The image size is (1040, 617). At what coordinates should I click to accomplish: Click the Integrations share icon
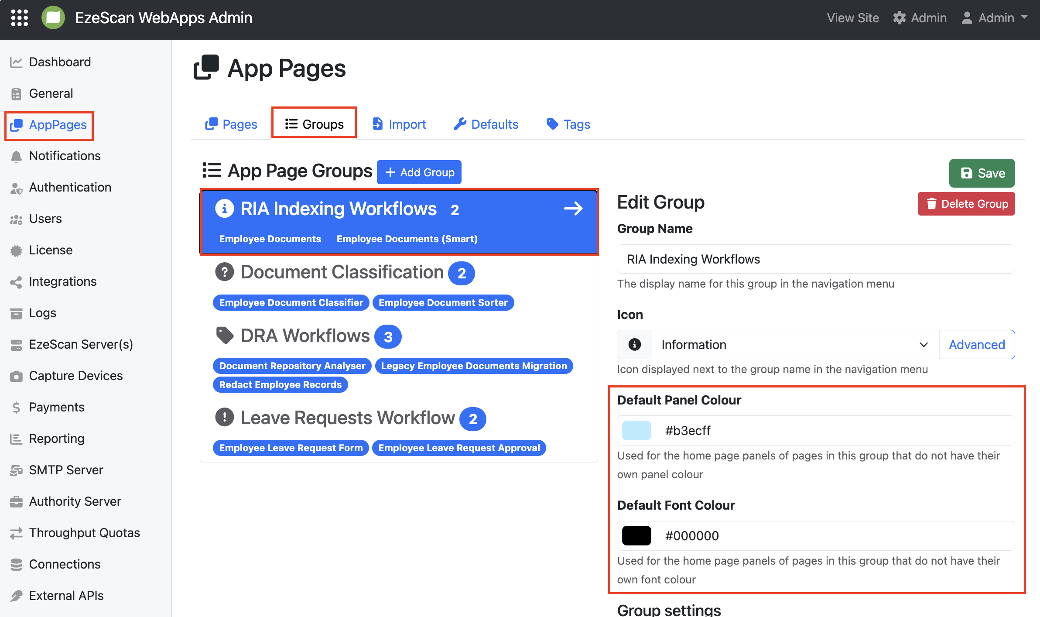(x=16, y=282)
